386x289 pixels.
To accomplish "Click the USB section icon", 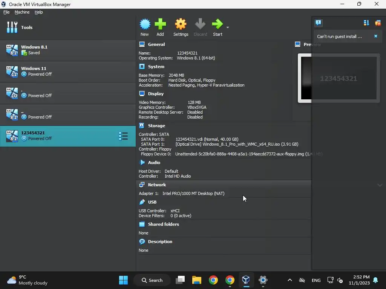I will [142, 202].
